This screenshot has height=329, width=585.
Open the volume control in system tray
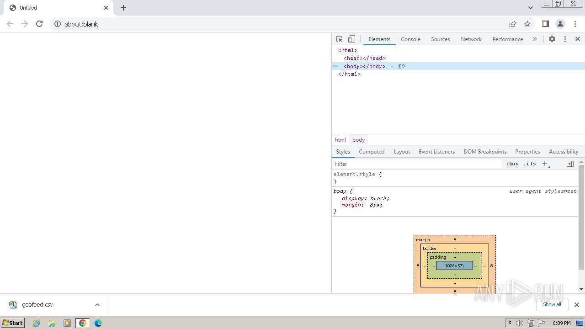(x=520, y=323)
